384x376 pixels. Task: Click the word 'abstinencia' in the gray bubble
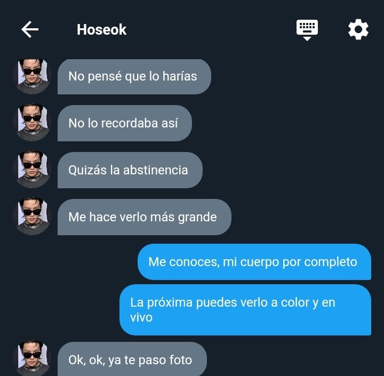tap(156, 170)
